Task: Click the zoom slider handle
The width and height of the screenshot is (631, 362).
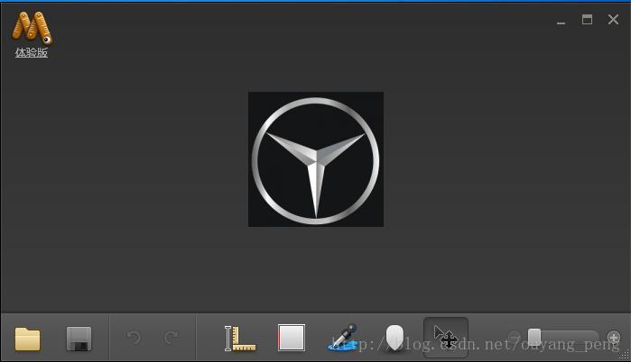Action: 534,337
